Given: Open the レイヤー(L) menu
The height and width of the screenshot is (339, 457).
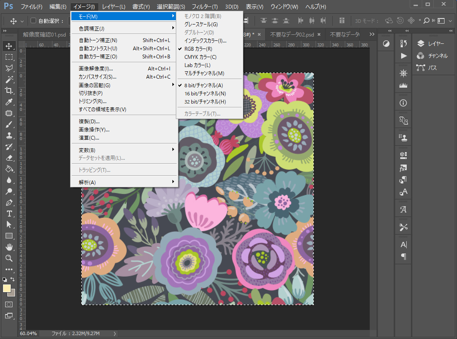Looking at the screenshot, I should (x=113, y=6).
